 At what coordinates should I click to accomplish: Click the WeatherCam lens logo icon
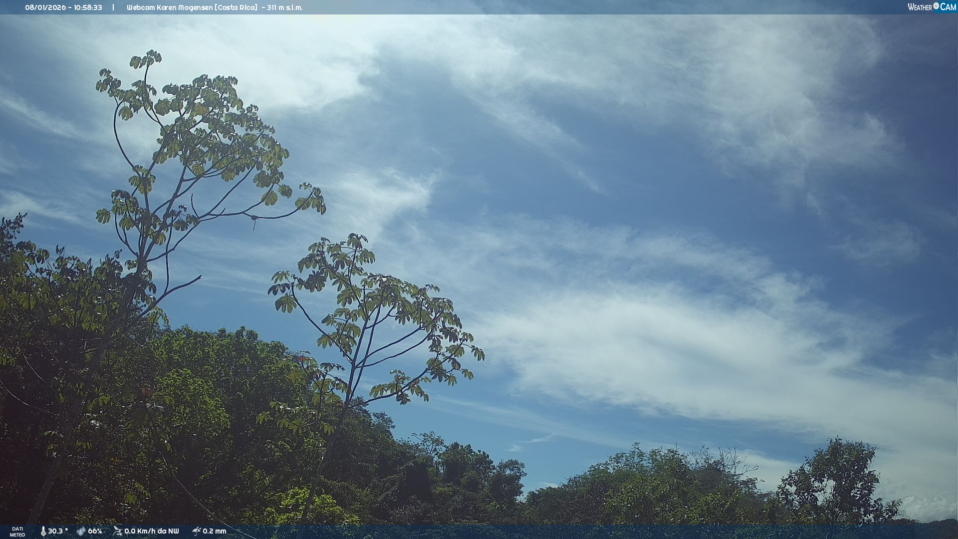click(x=936, y=6)
